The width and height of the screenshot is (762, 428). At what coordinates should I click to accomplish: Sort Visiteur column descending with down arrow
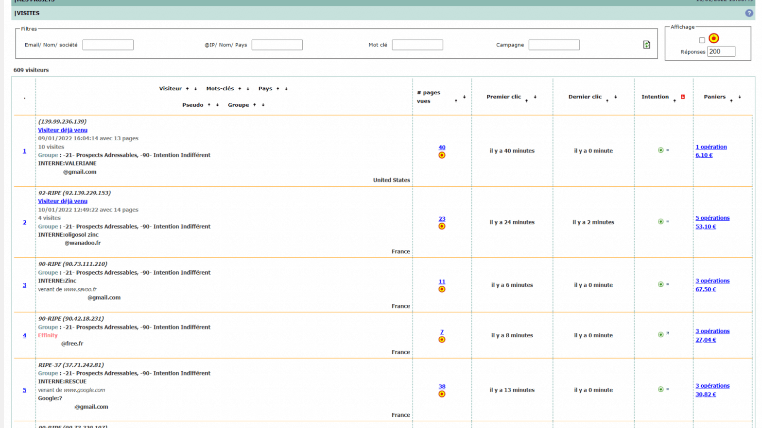click(195, 89)
